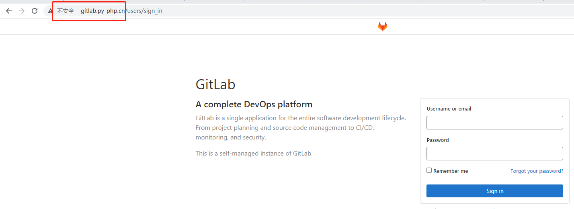Screen dimensions: 574x209
Task: Open the Forgot your password link
Action: click(x=537, y=171)
